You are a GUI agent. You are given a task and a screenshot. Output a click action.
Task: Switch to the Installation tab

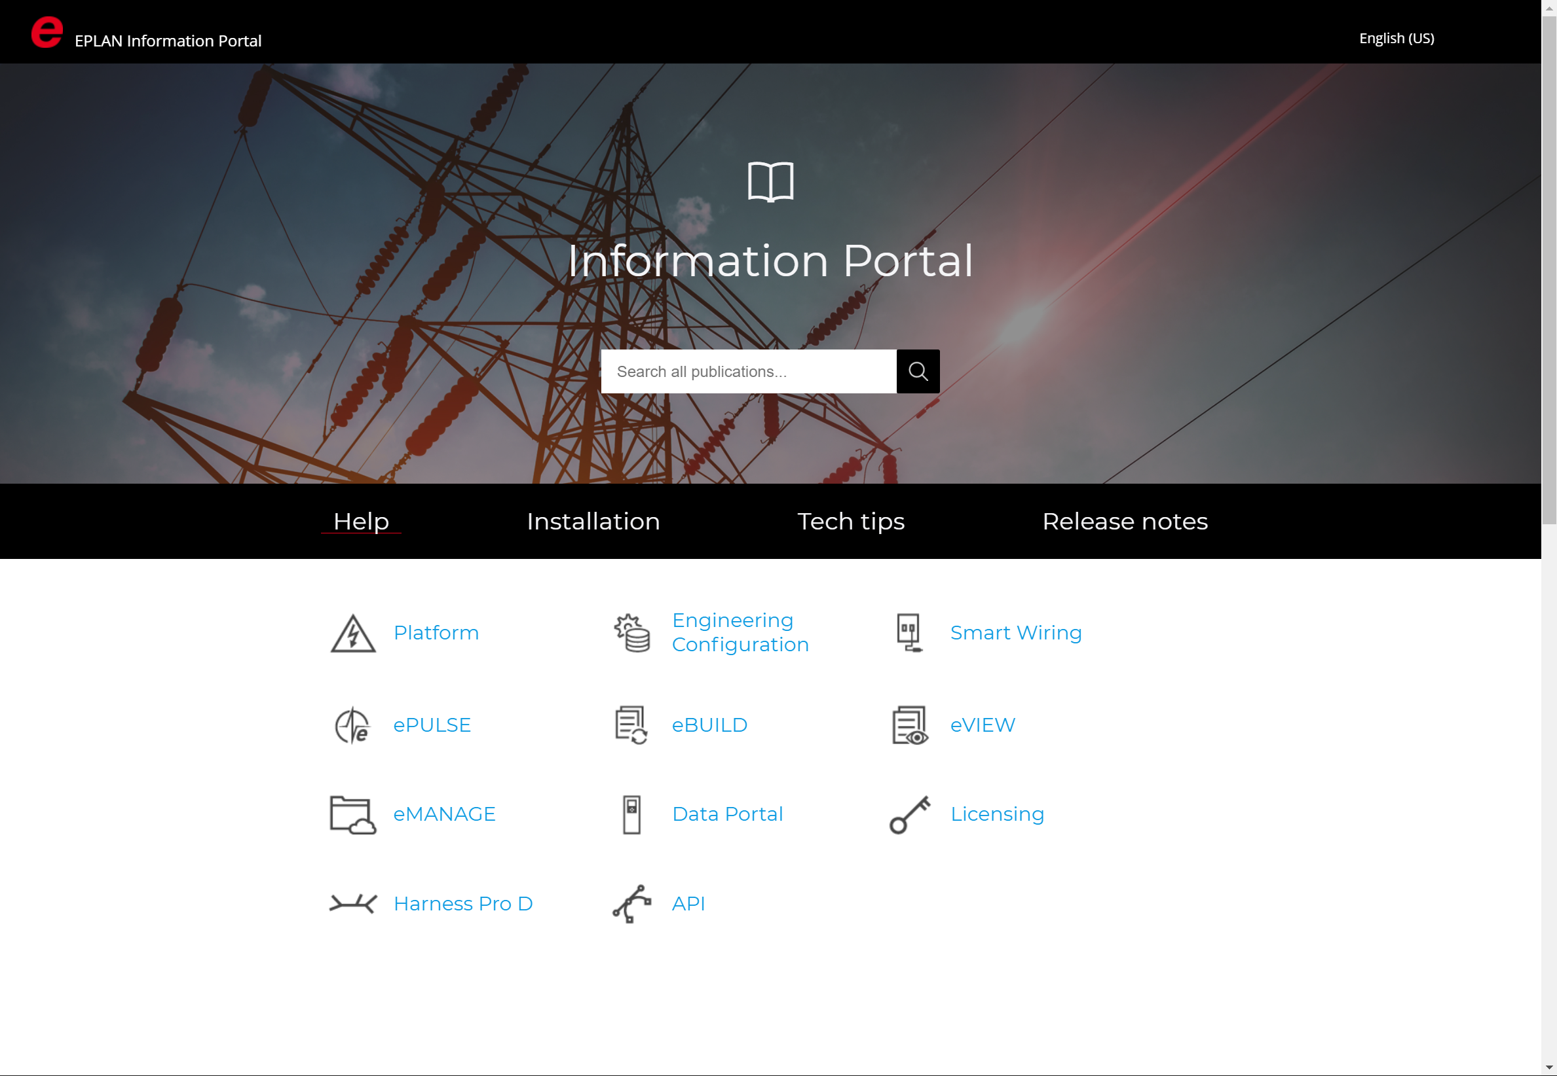pos(593,521)
